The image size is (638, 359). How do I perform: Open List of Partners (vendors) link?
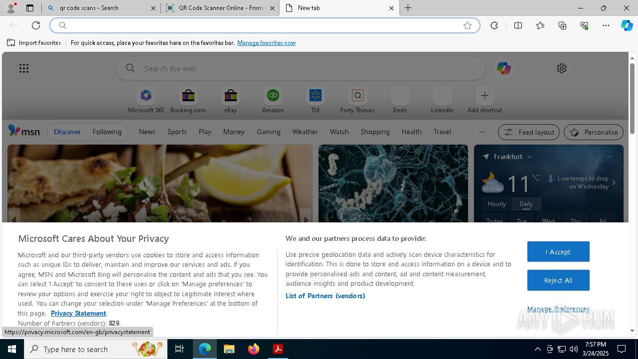[325, 296]
